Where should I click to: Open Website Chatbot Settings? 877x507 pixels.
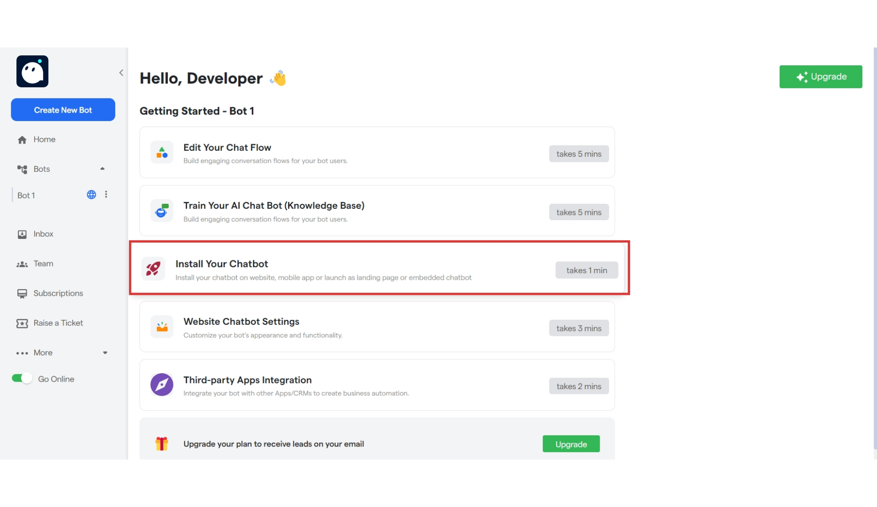click(x=376, y=327)
